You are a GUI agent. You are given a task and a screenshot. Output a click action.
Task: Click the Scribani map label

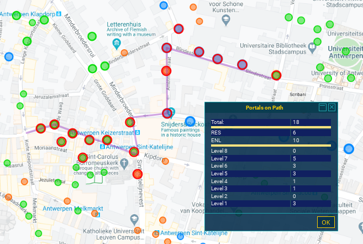[298, 95]
